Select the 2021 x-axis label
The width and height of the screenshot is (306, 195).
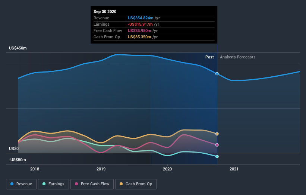click(x=234, y=169)
